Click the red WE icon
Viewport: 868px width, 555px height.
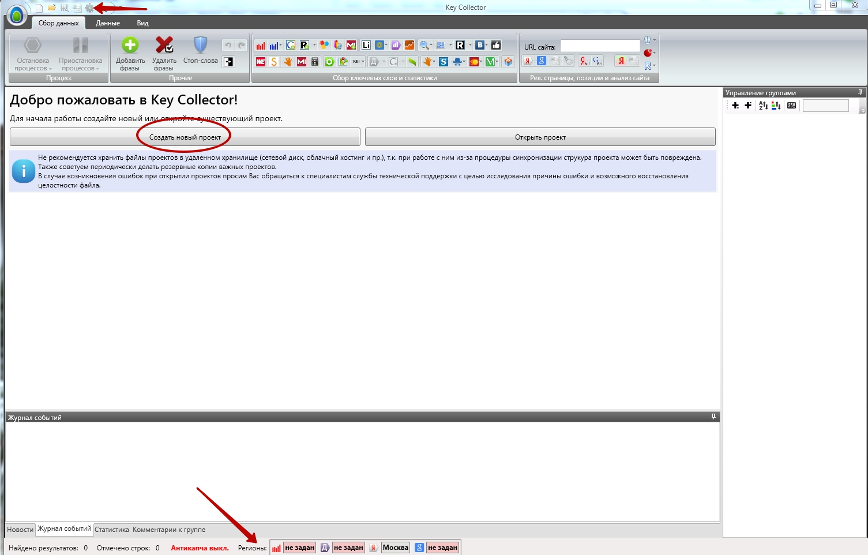click(x=261, y=62)
